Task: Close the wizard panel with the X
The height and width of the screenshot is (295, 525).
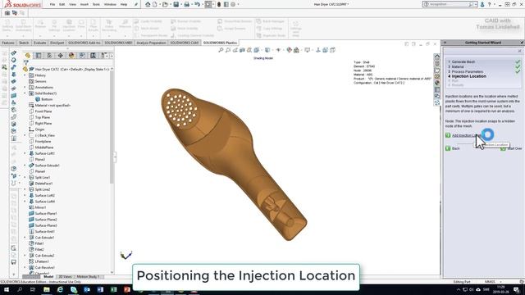Action: (519, 51)
